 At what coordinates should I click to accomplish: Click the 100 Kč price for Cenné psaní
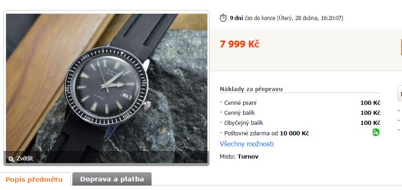tap(370, 103)
